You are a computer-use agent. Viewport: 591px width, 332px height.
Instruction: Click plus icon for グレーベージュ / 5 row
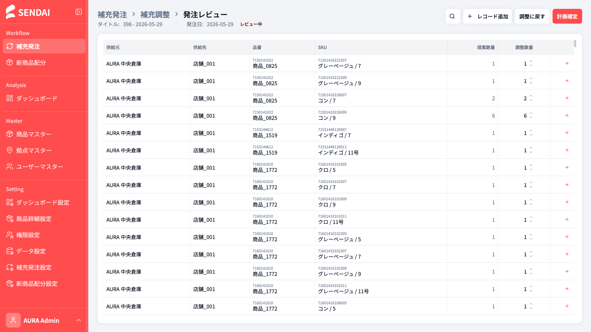(x=567, y=237)
